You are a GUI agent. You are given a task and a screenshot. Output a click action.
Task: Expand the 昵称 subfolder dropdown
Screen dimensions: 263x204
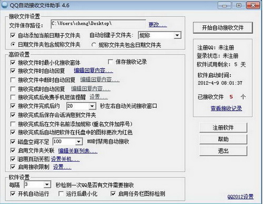click(177, 35)
